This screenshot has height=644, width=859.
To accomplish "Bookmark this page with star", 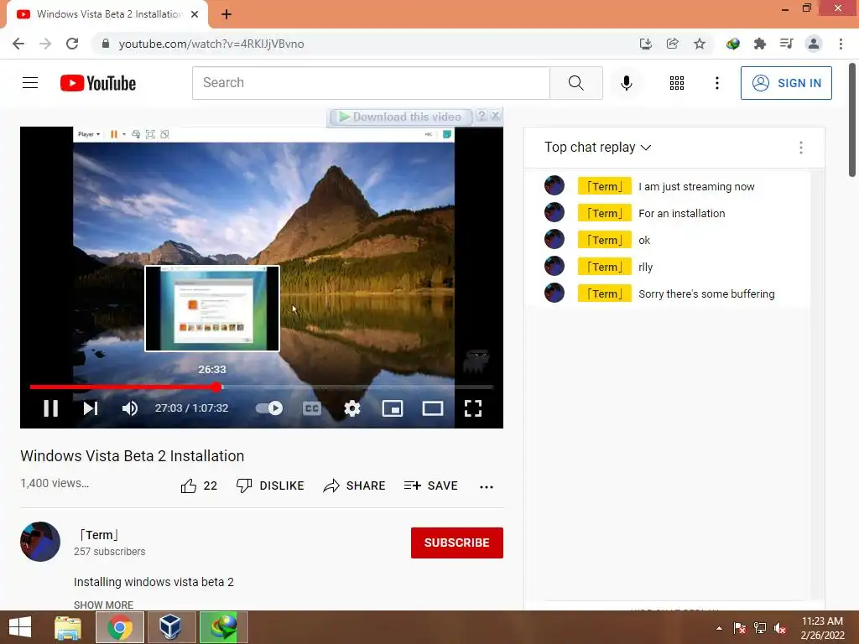I will (699, 44).
